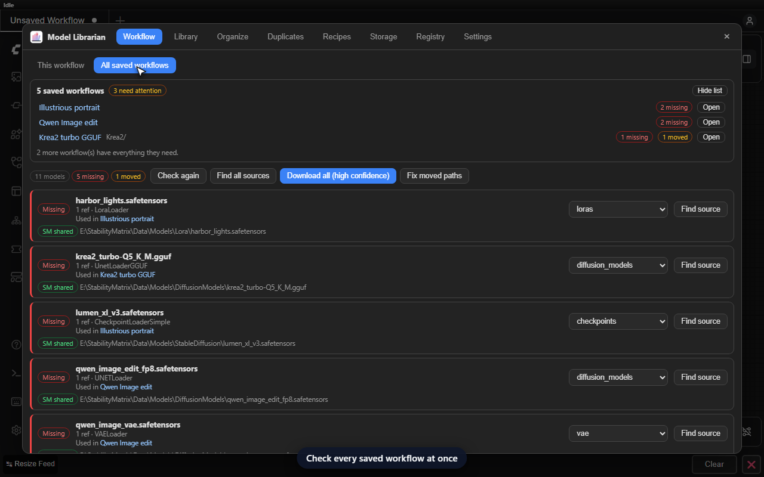
Task: Open the settings gear icon in the sidebar
Action: pos(16,430)
